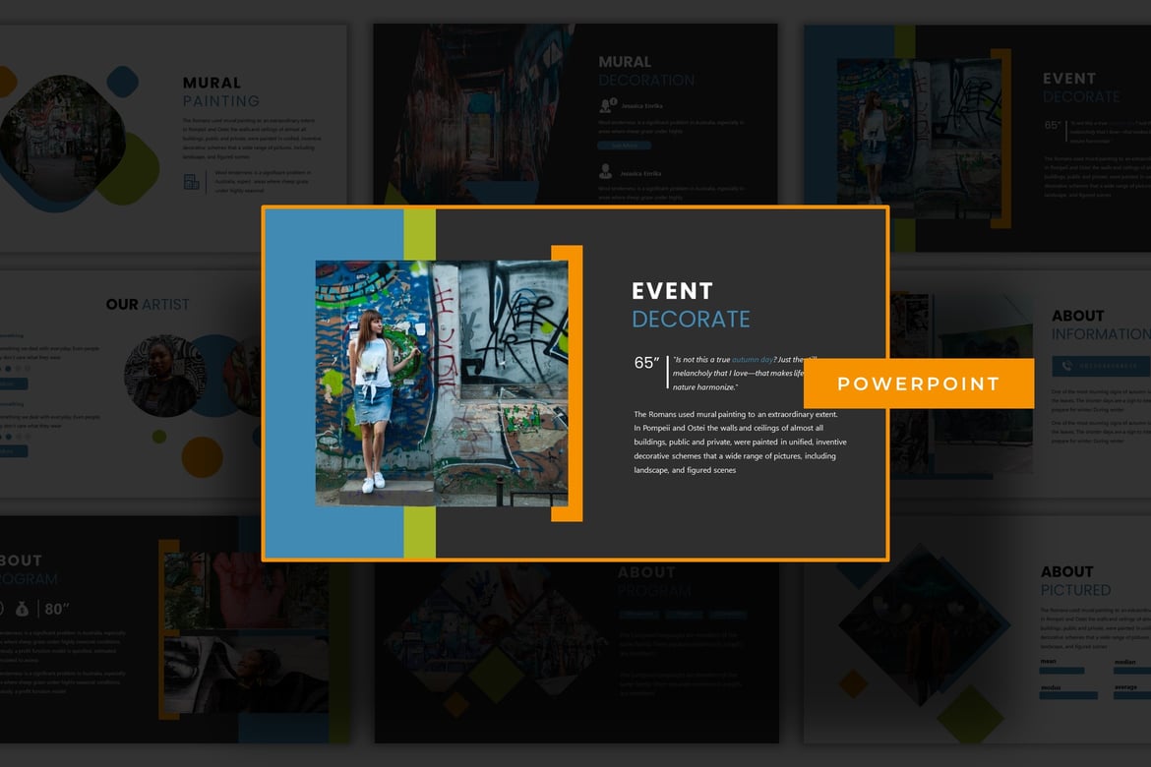
Task: Click the 65″ figure on center slide
Action: 646,363
